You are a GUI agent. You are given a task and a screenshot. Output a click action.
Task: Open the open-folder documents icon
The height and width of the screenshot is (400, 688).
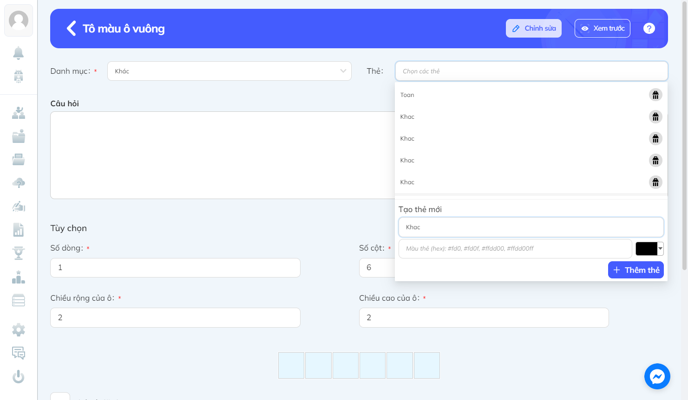19,159
